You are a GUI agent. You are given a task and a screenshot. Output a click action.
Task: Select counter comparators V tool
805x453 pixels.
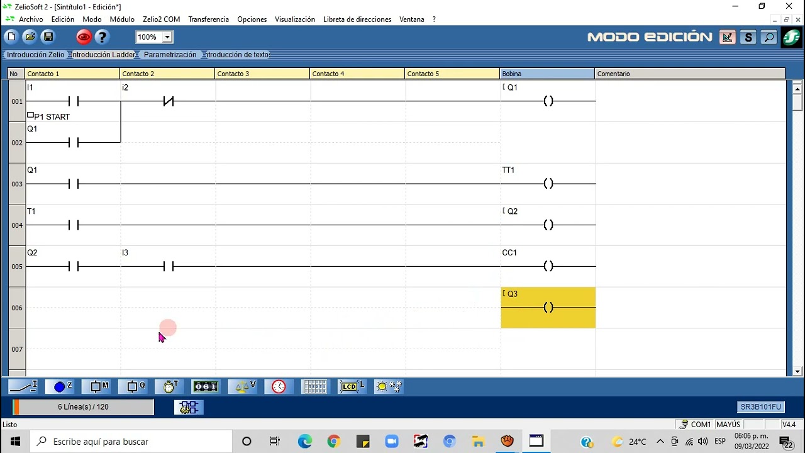pos(243,386)
